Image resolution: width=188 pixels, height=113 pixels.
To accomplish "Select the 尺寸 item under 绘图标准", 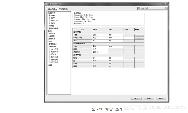I will click(x=53, y=18).
